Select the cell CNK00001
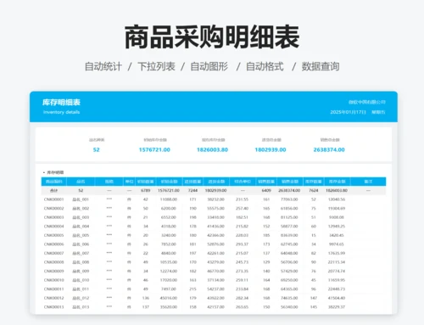Viewport: 424px width, 325px height. point(53,199)
